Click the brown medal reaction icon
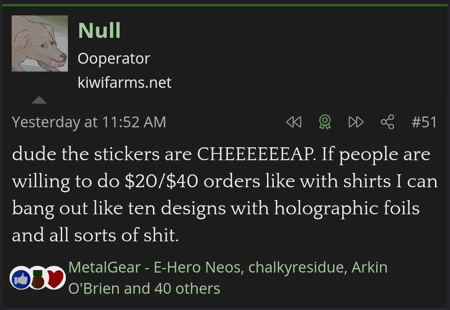Screen dimensions: 450x310 (37, 279)
